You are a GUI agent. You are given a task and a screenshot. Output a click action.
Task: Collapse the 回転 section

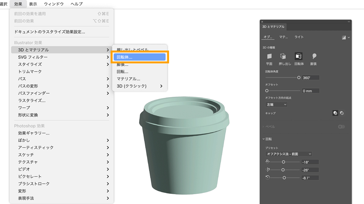pyautogui.click(x=264, y=139)
